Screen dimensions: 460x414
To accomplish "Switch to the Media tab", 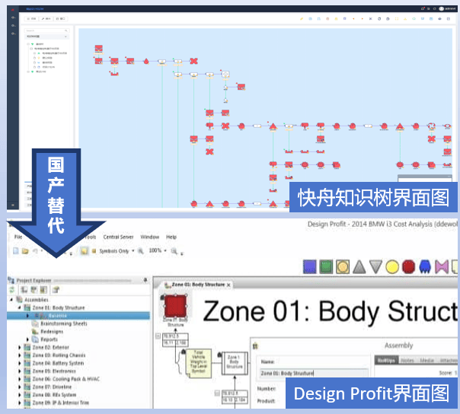I will click(426, 360).
